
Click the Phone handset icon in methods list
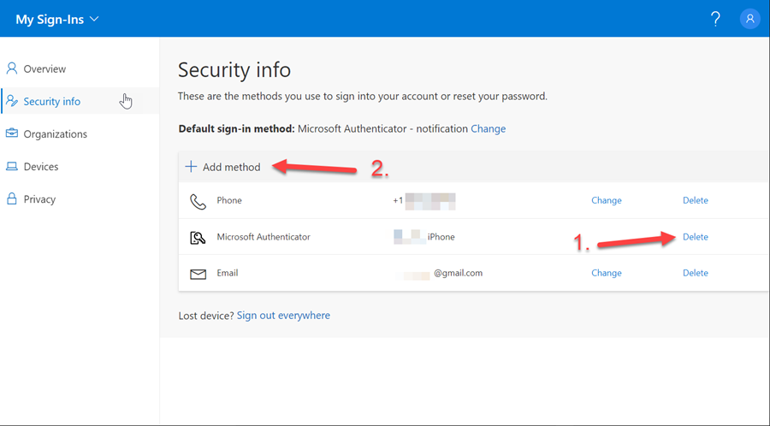pyautogui.click(x=198, y=201)
